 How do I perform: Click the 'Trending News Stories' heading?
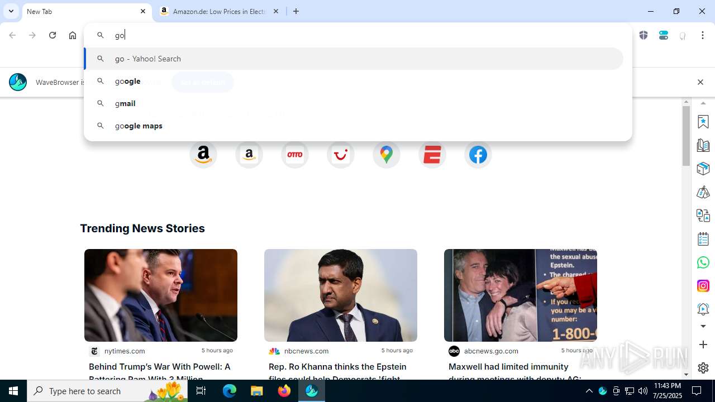[142, 228]
